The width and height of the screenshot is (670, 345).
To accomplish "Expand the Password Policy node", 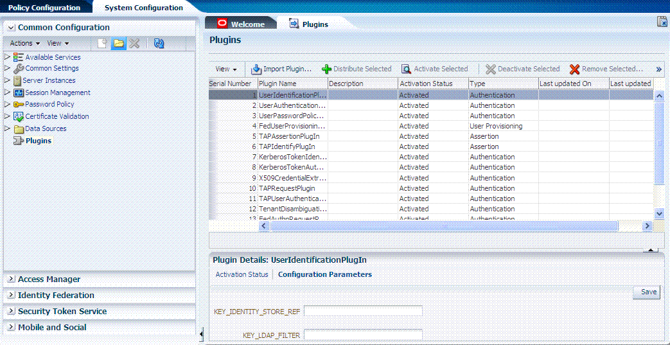I will point(7,104).
